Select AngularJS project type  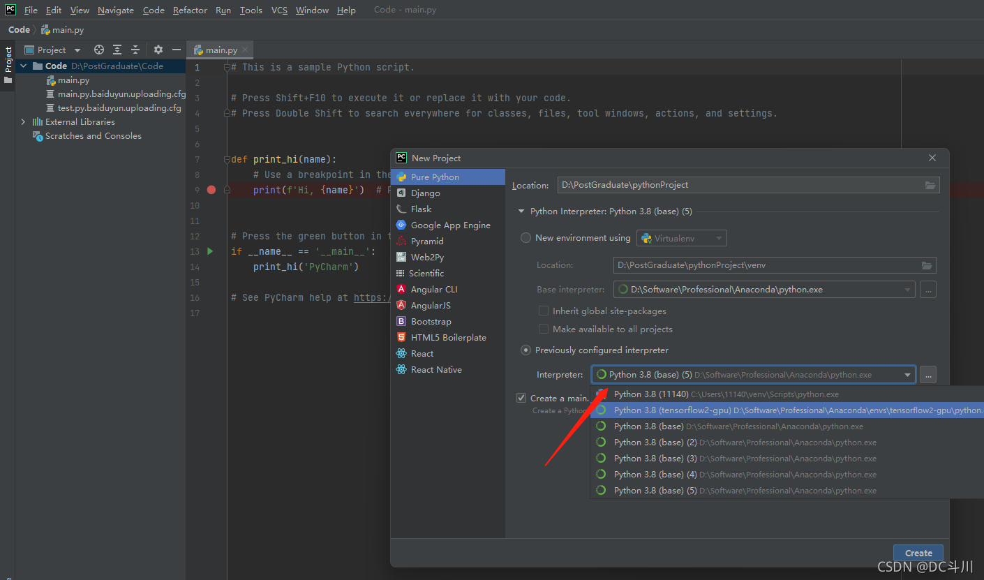pyautogui.click(x=448, y=306)
